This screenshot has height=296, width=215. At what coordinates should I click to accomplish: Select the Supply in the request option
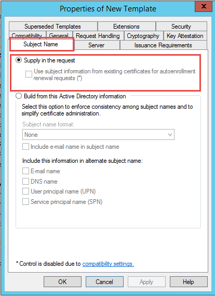click(x=19, y=60)
